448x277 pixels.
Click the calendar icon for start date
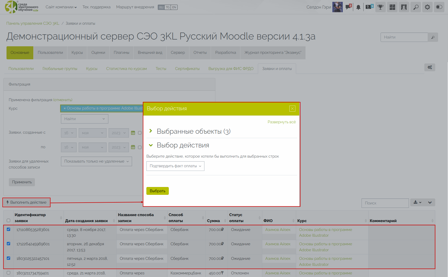133,133
